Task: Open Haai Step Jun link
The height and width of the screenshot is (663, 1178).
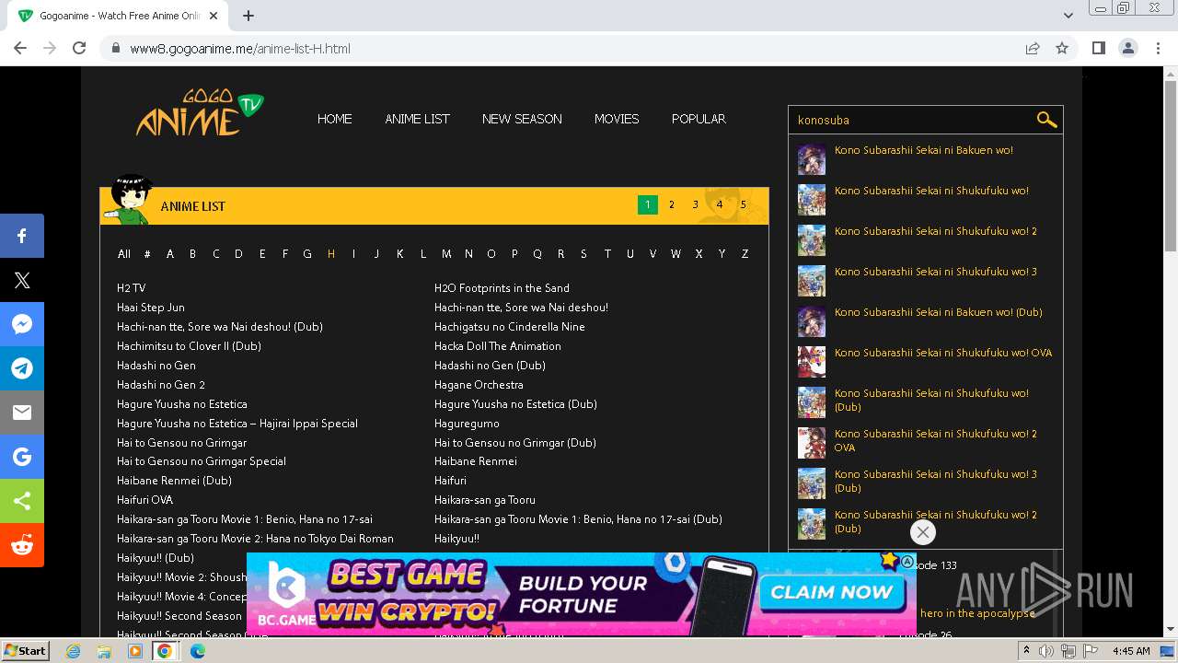Action: click(151, 308)
